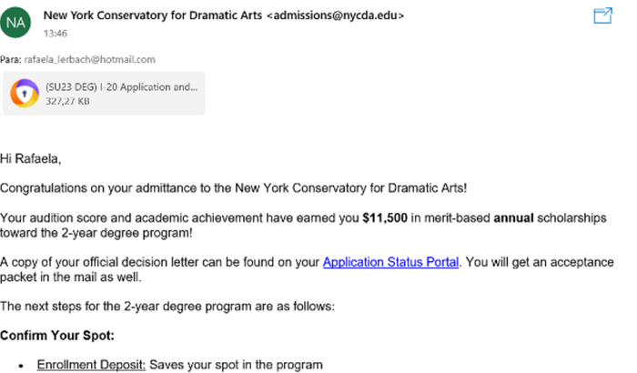Screen dimensions: 637x373
Task: Click the "Para:" recipient label
Action: [12, 60]
